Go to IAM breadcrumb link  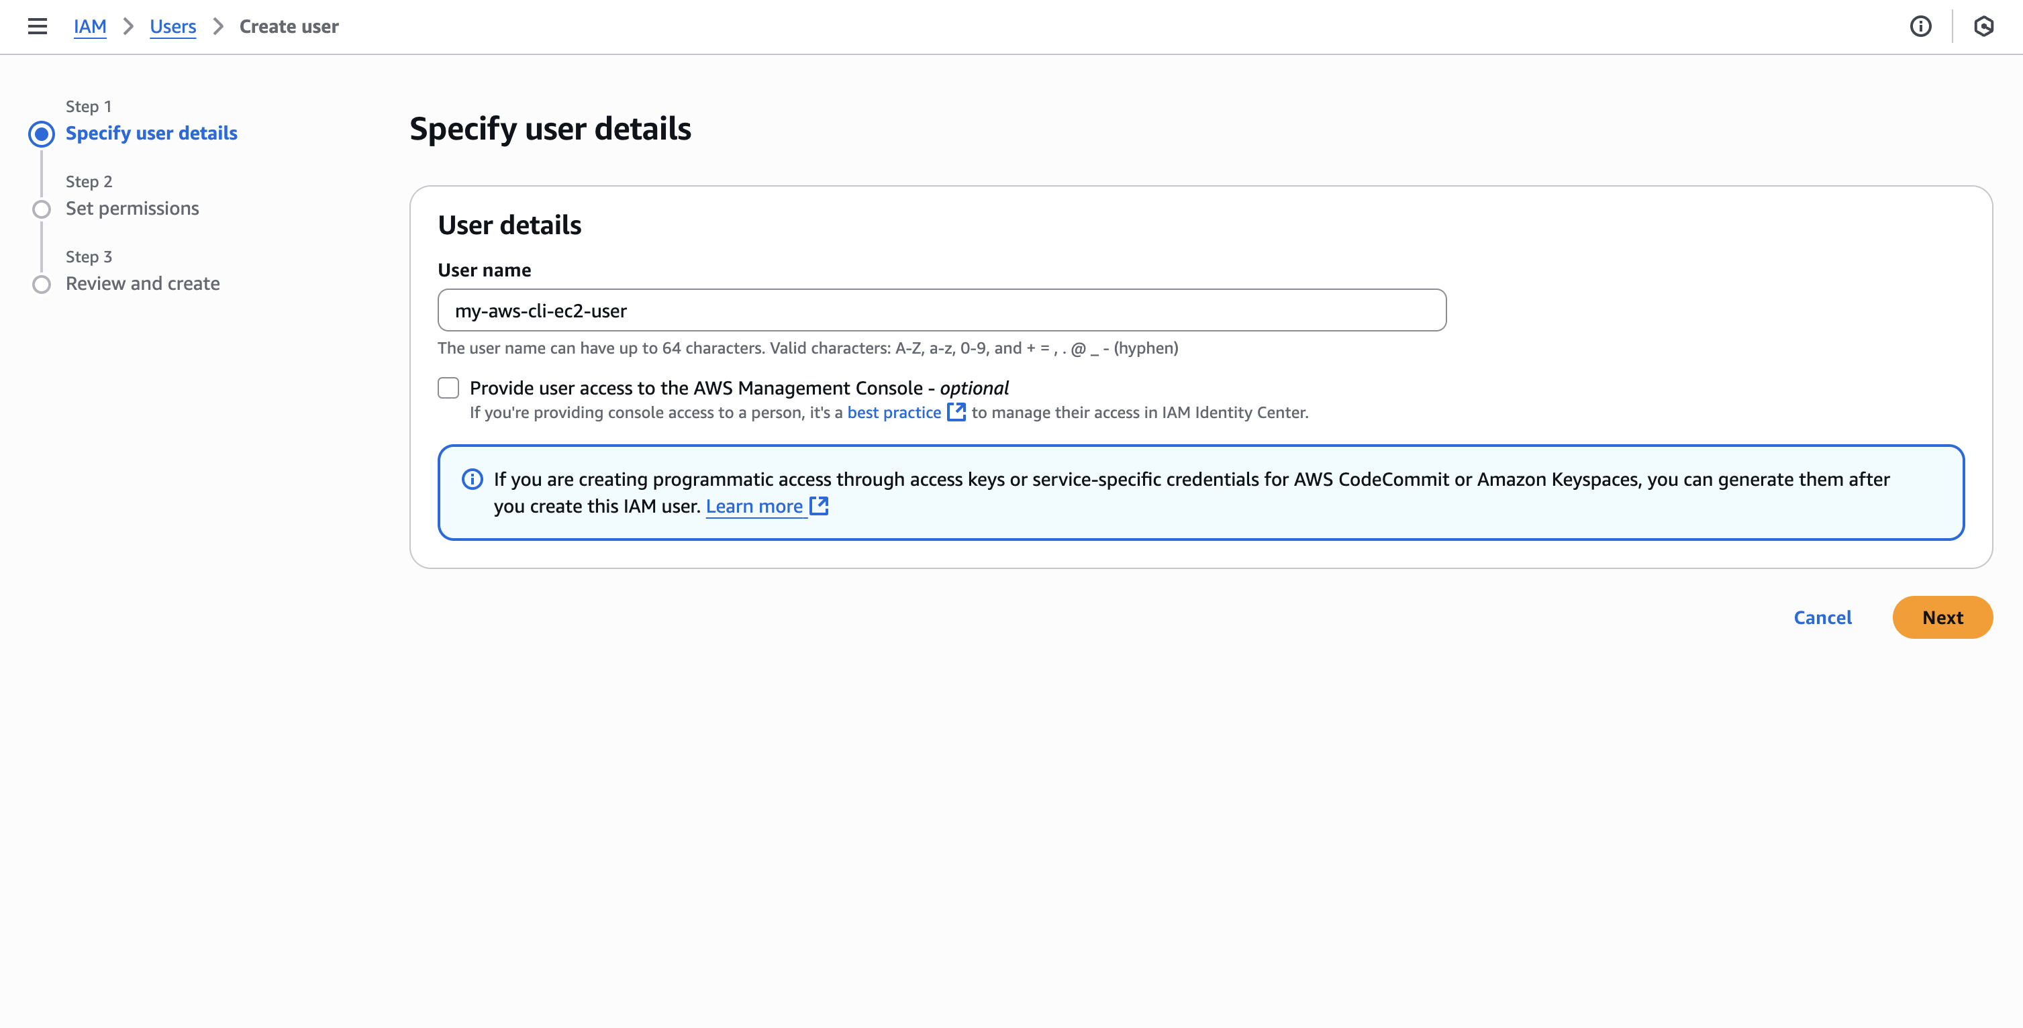(x=89, y=27)
